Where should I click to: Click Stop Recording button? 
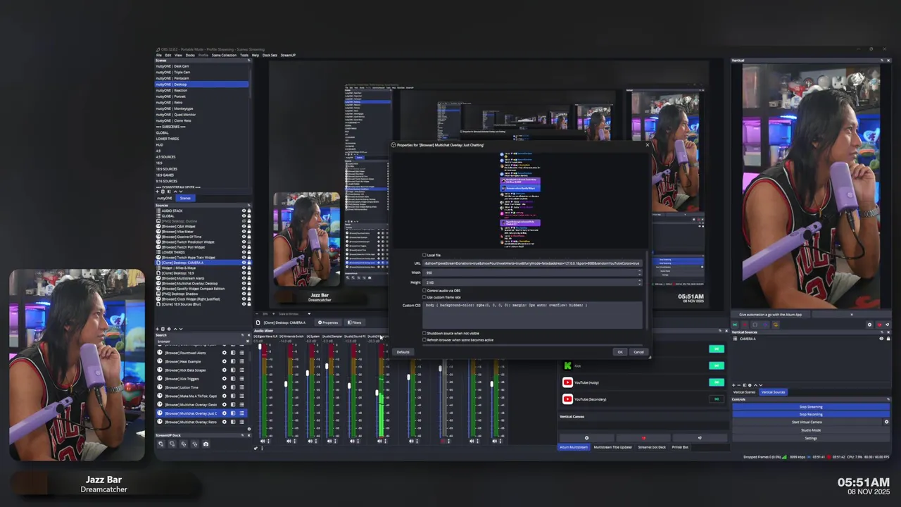(x=811, y=414)
